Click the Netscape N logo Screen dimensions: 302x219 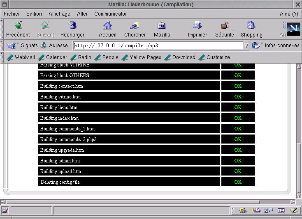293,29
